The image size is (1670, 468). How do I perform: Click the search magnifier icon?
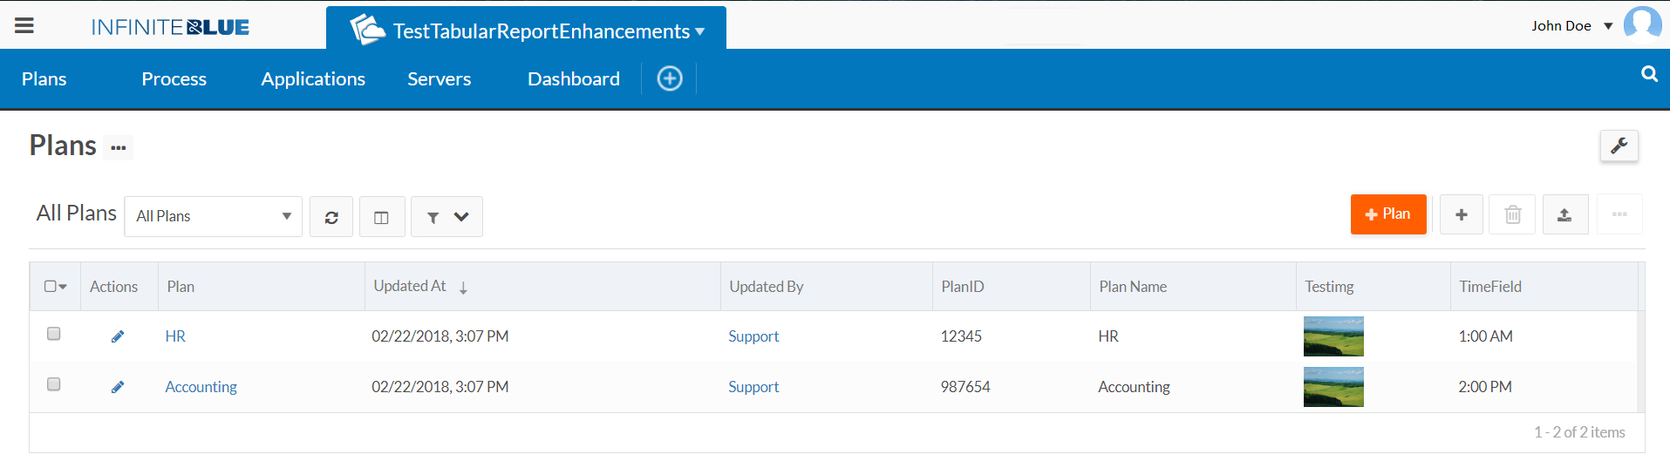1649,74
